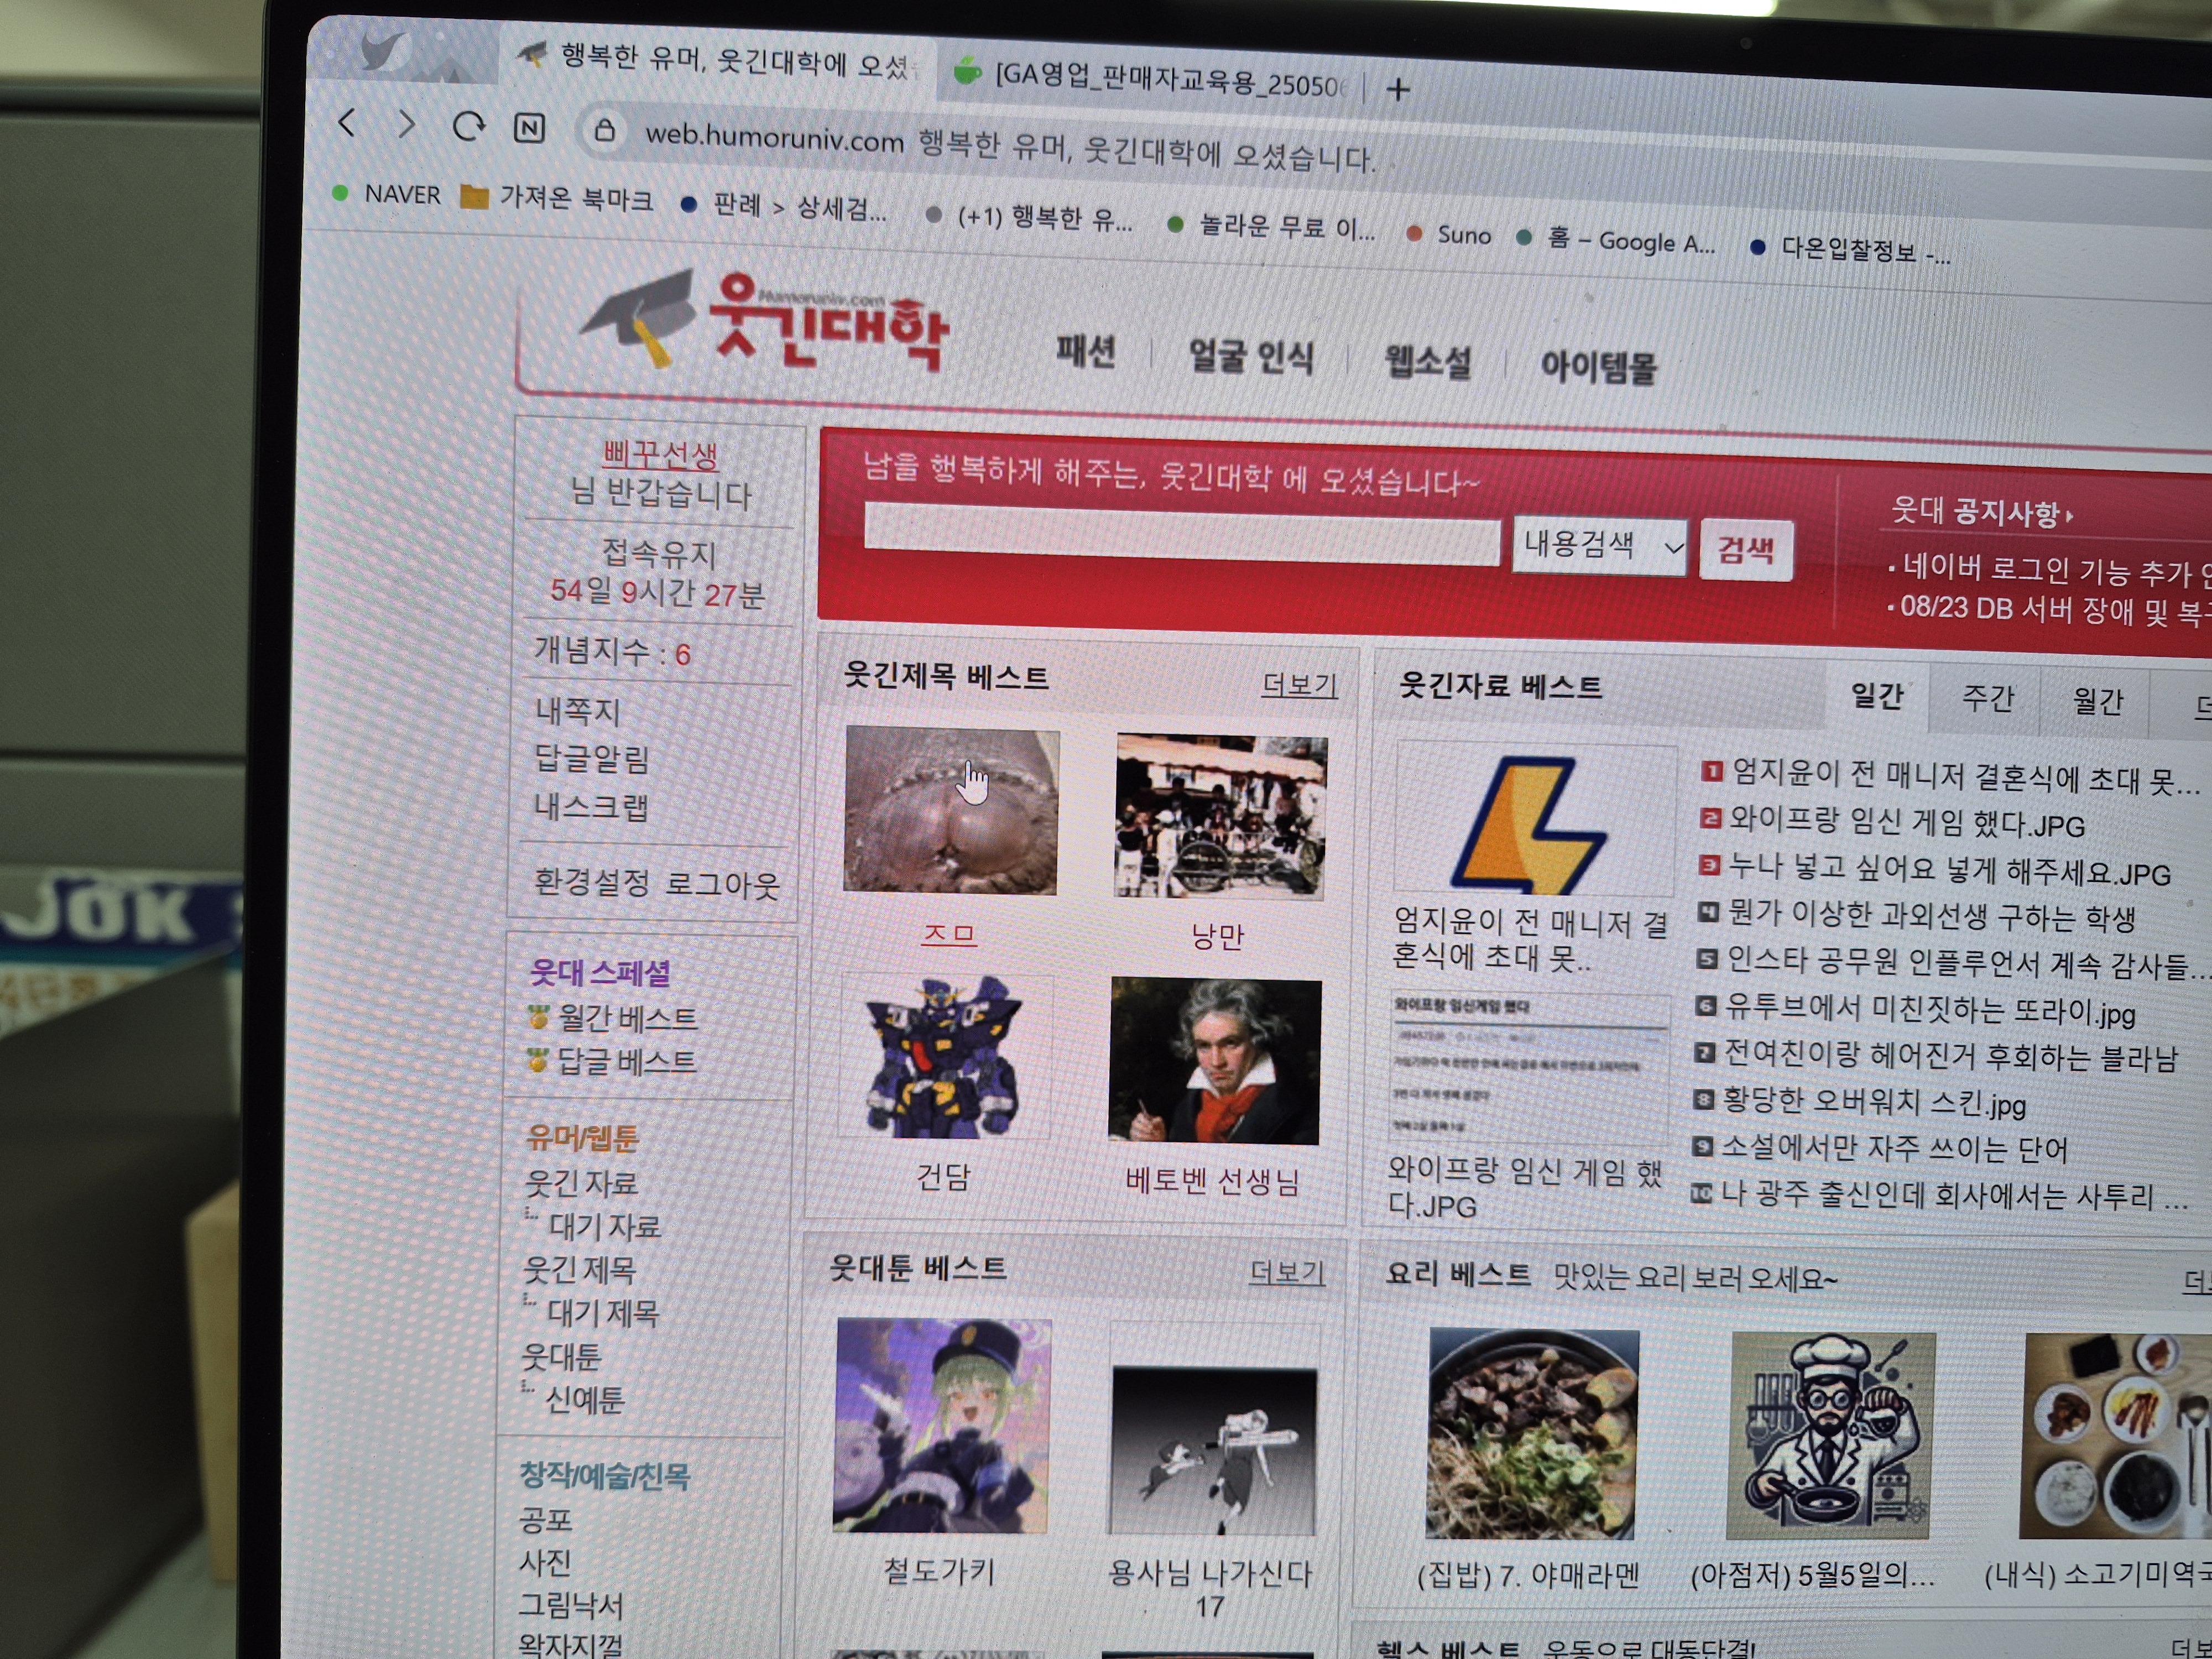Image resolution: width=2212 pixels, height=1659 pixels.
Task: Open the 얼굴 인식 menu
Action: point(1251,357)
